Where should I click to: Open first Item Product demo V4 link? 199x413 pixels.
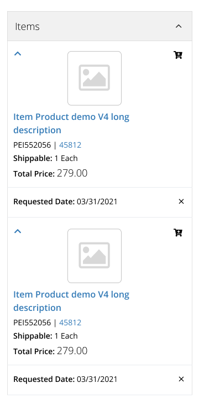click(x=71, y=123)
